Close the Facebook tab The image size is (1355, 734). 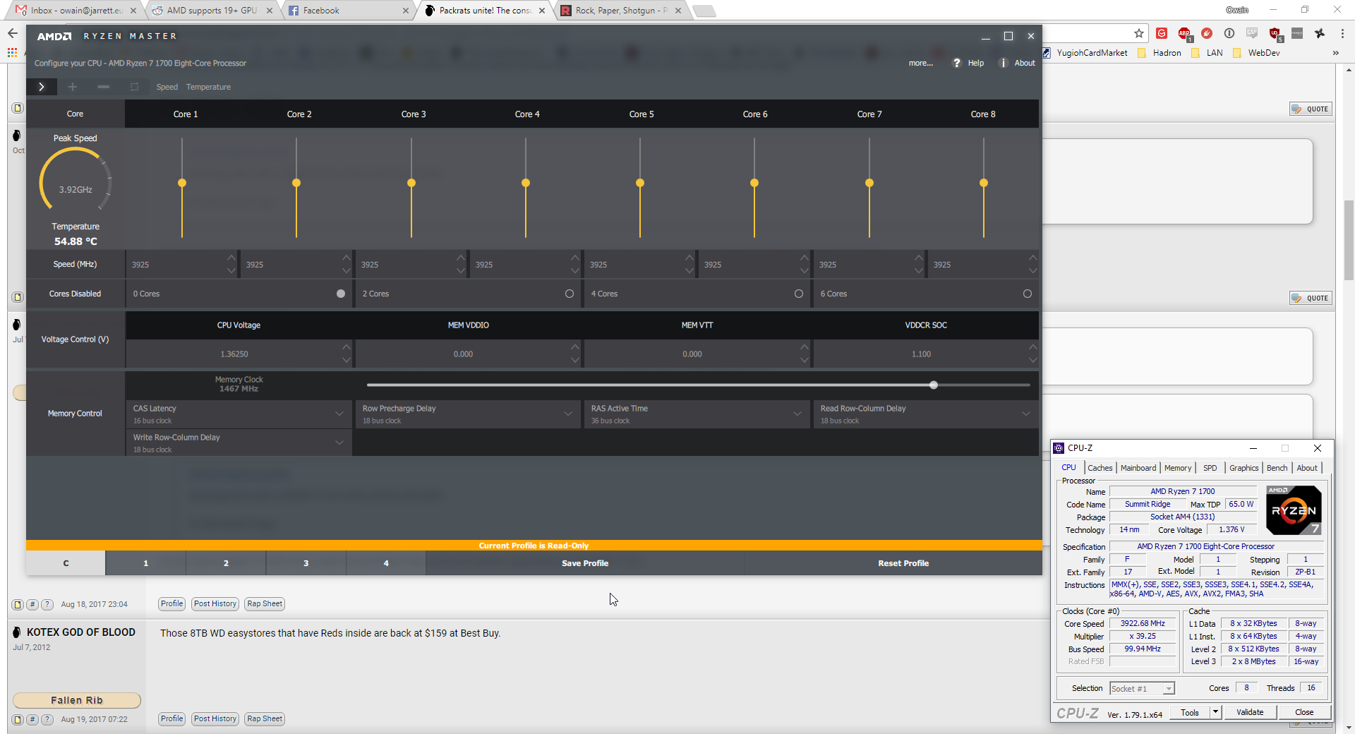click(x=405, y=11)
